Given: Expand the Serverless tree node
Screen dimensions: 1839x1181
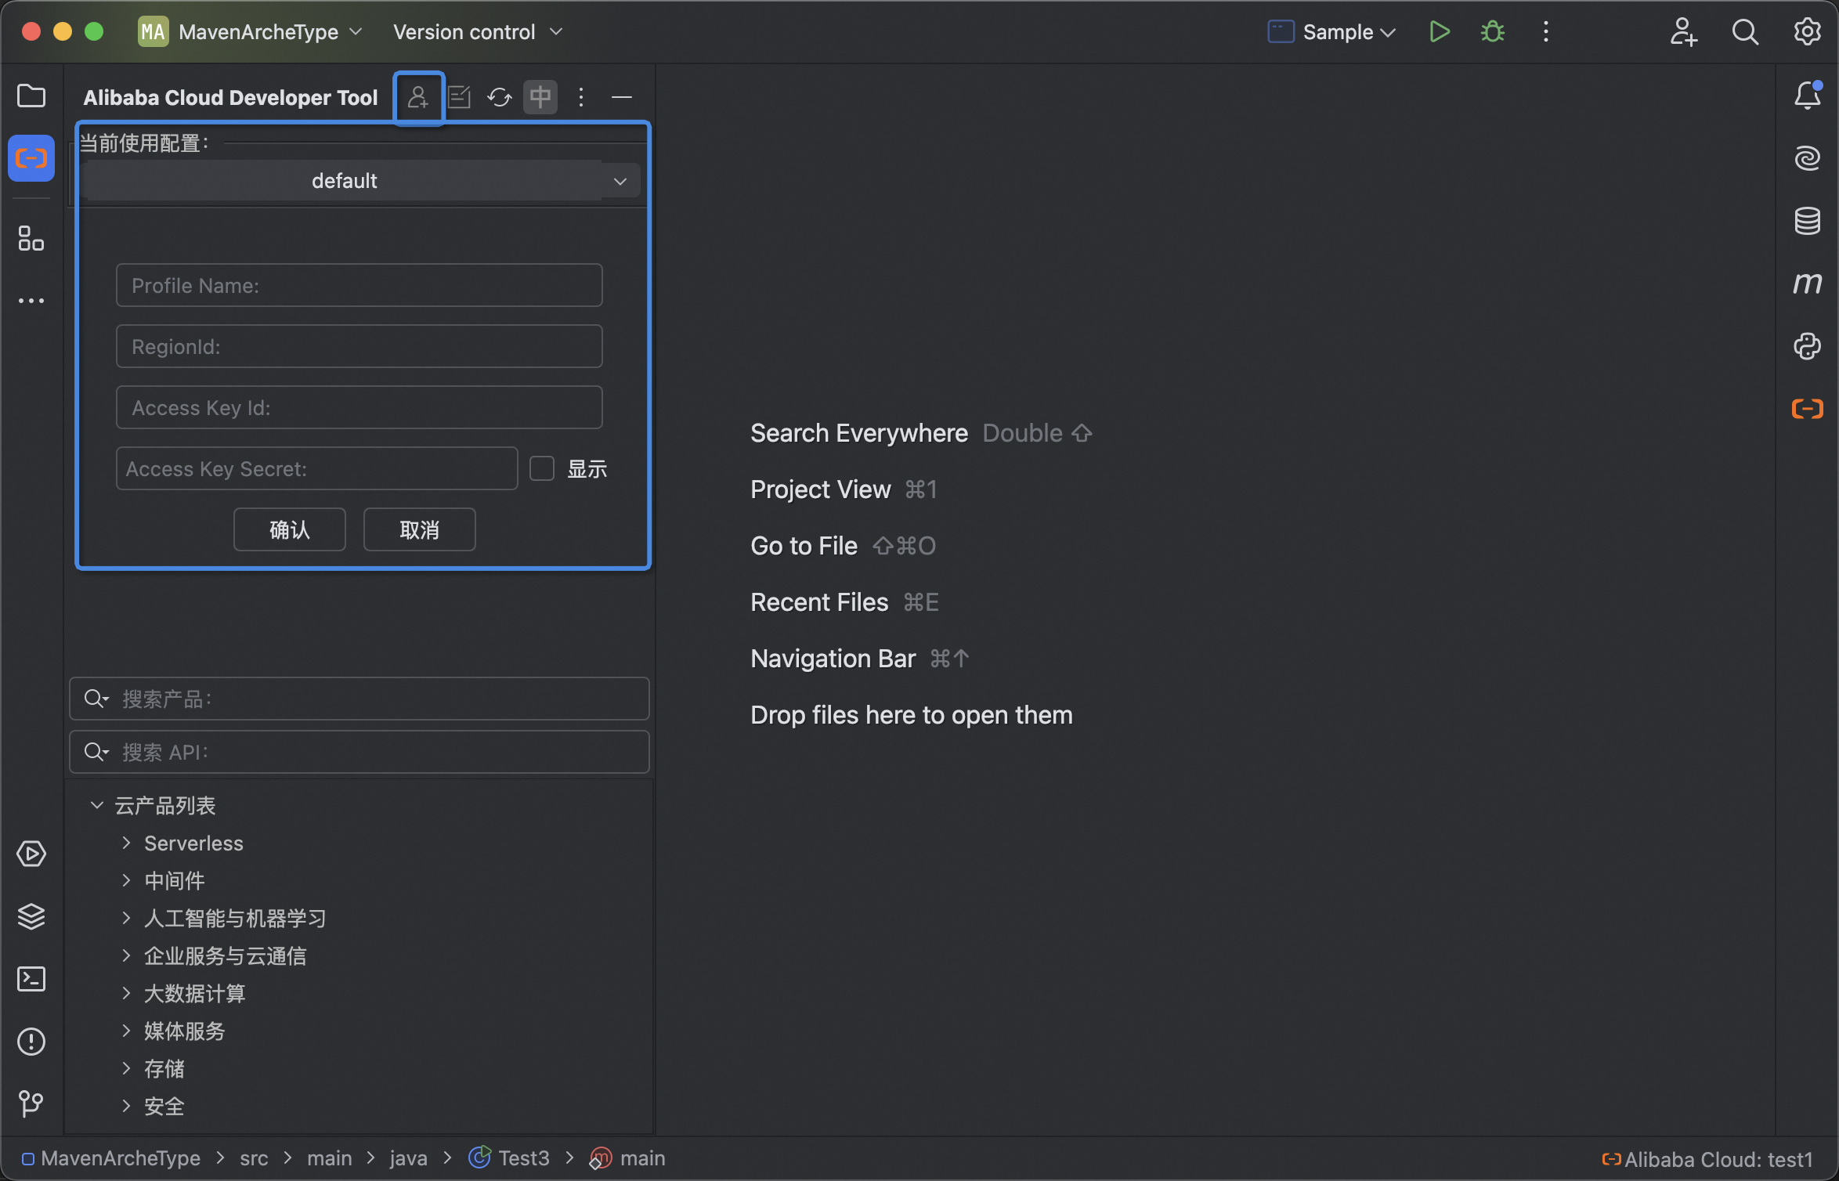Looking at the screenshot, I should (127, 843).
